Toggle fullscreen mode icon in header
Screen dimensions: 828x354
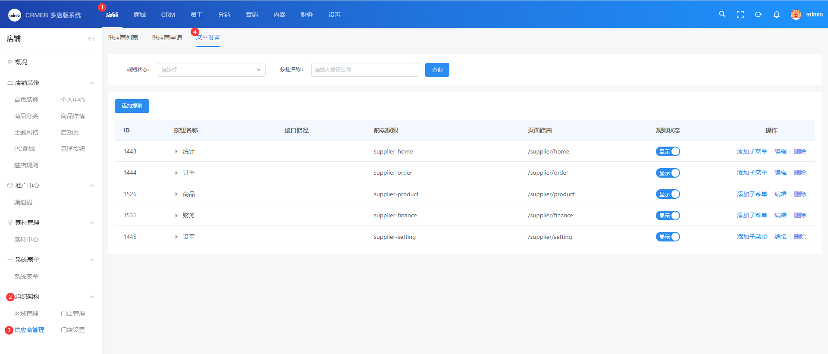click(x=740, y=14)
